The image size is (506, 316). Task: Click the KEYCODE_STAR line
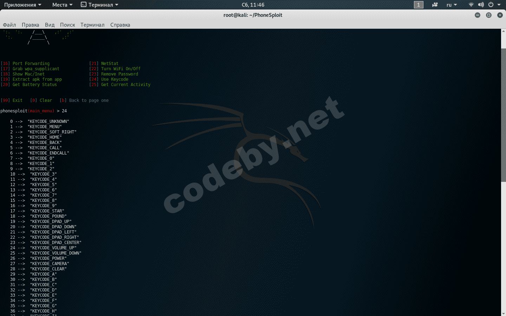37,211
